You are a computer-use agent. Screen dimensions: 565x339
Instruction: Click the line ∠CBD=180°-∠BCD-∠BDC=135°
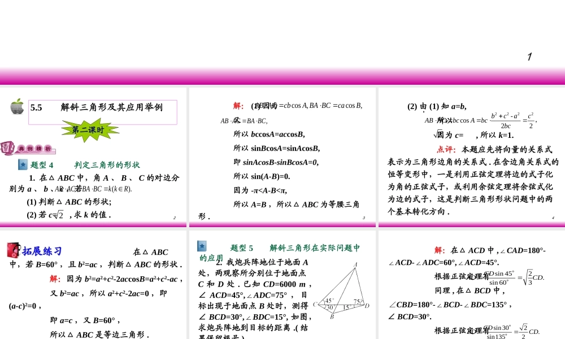(x=450, y=305)
